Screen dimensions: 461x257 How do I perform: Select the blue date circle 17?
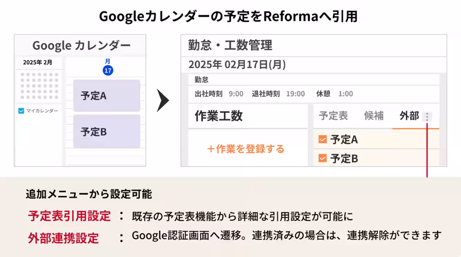[x=108, y=70]
